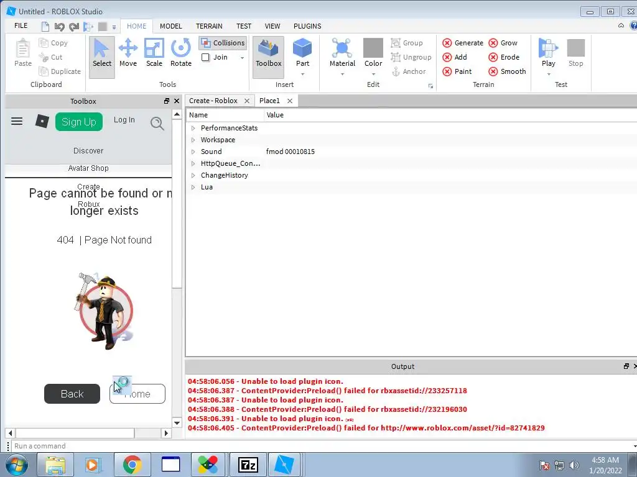
Task: Click terrain Smooth tool
Action: coord(508,71)
